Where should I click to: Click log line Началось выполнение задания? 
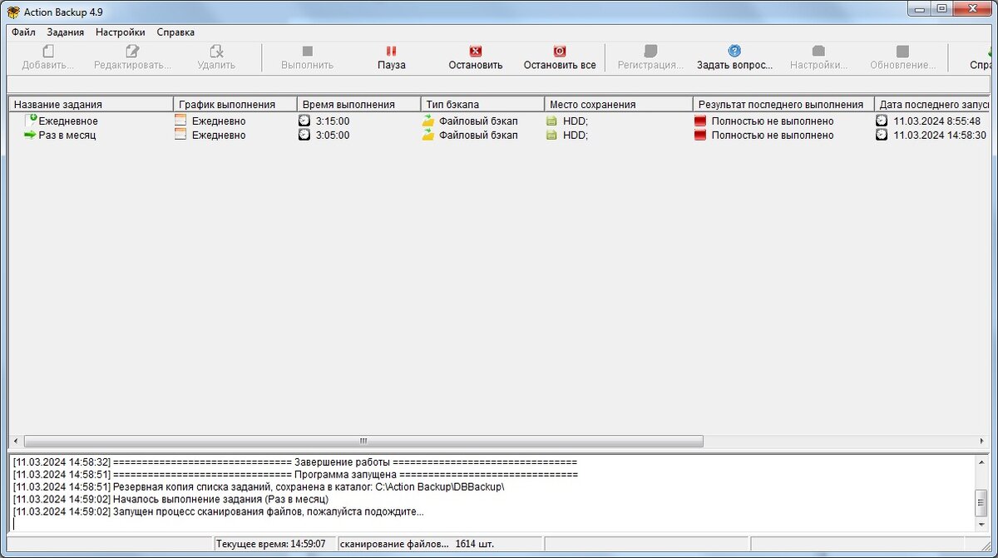point(170,499)
